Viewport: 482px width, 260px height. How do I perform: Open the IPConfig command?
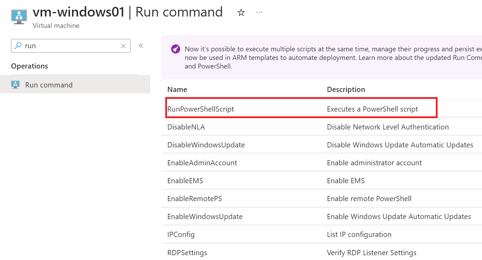tap(181, 235)
